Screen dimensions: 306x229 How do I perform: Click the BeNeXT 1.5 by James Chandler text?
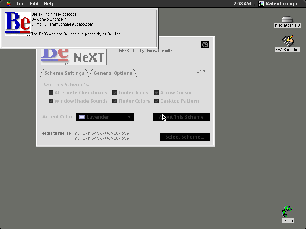coord(146,51)
